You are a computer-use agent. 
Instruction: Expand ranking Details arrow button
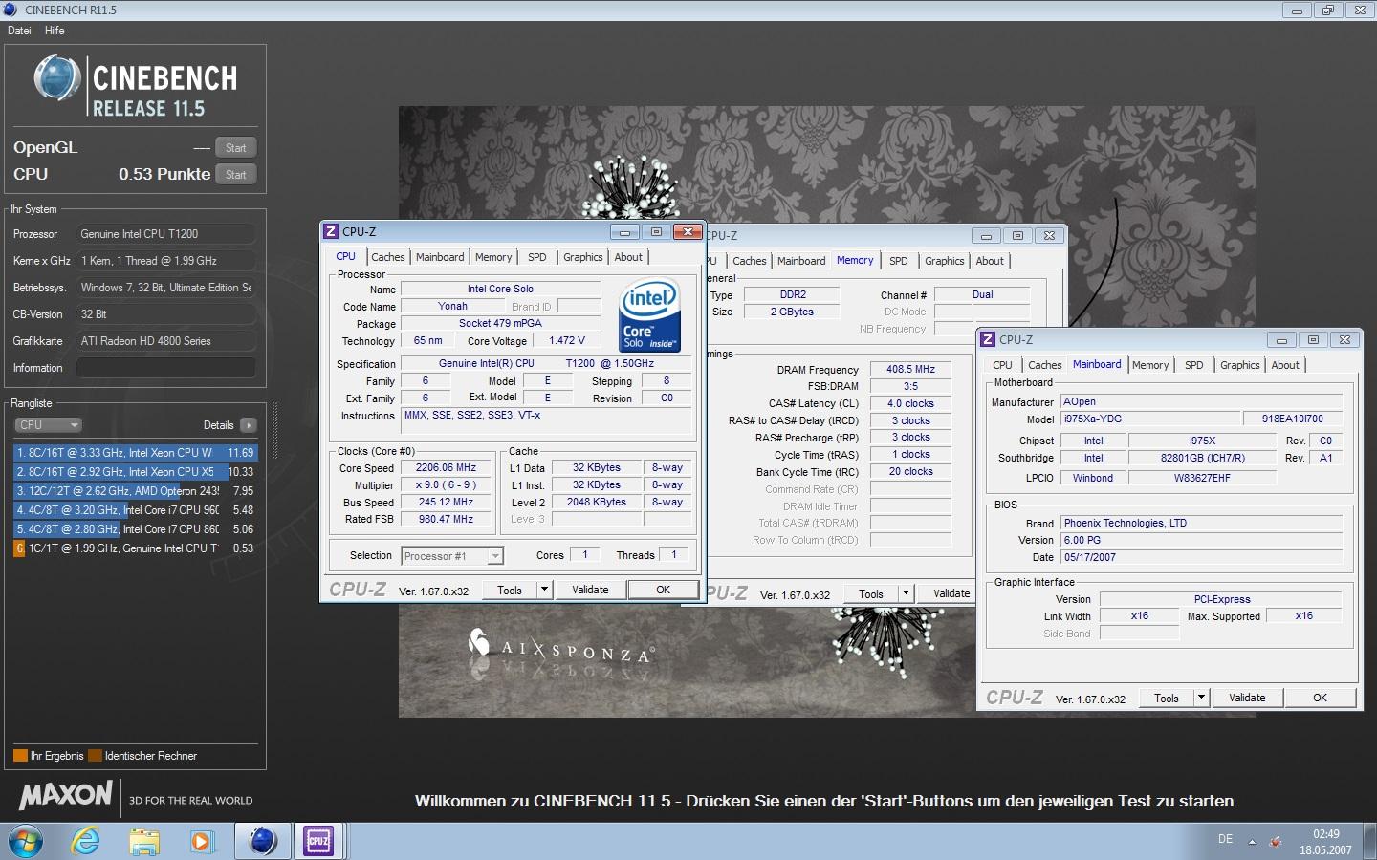click(249, 425)
